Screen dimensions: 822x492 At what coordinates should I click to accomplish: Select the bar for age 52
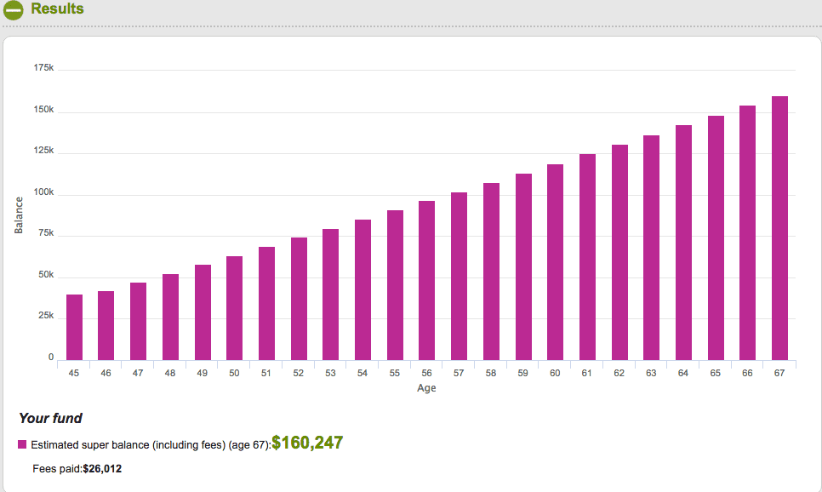[x=299, y=298]
